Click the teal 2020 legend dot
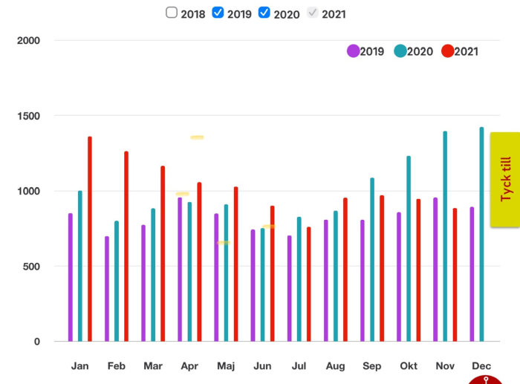The height and width of the screenshot is (384, 520). (400, 51)
